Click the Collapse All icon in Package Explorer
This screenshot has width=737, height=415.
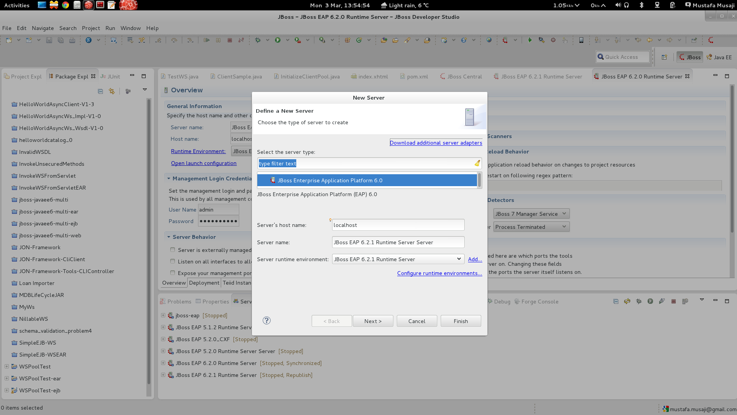pos(100,91)
